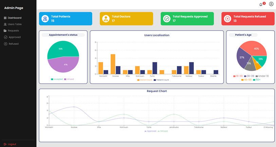
Task: Toggle the Under 18 age legend item
Action: click(262, 76)
